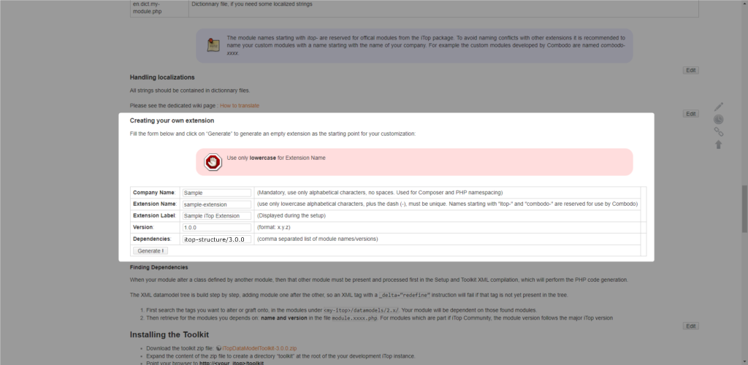This screenshot has width=748, height=365.
Task: Focus the Company Name input field
Action: tap(217, 193)
